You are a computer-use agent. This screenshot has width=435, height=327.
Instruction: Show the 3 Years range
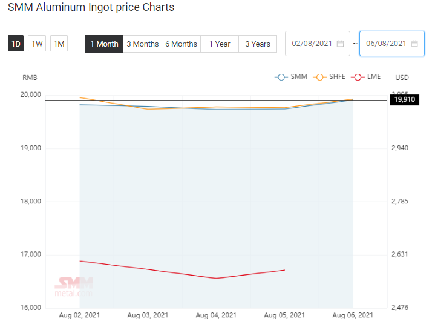[x=258, y=44]
